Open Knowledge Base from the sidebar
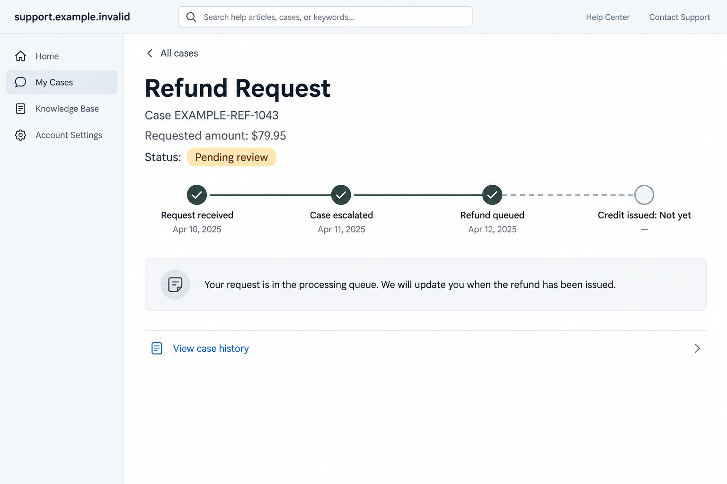This screenshot has height=484, width=727. pos(62,109)
